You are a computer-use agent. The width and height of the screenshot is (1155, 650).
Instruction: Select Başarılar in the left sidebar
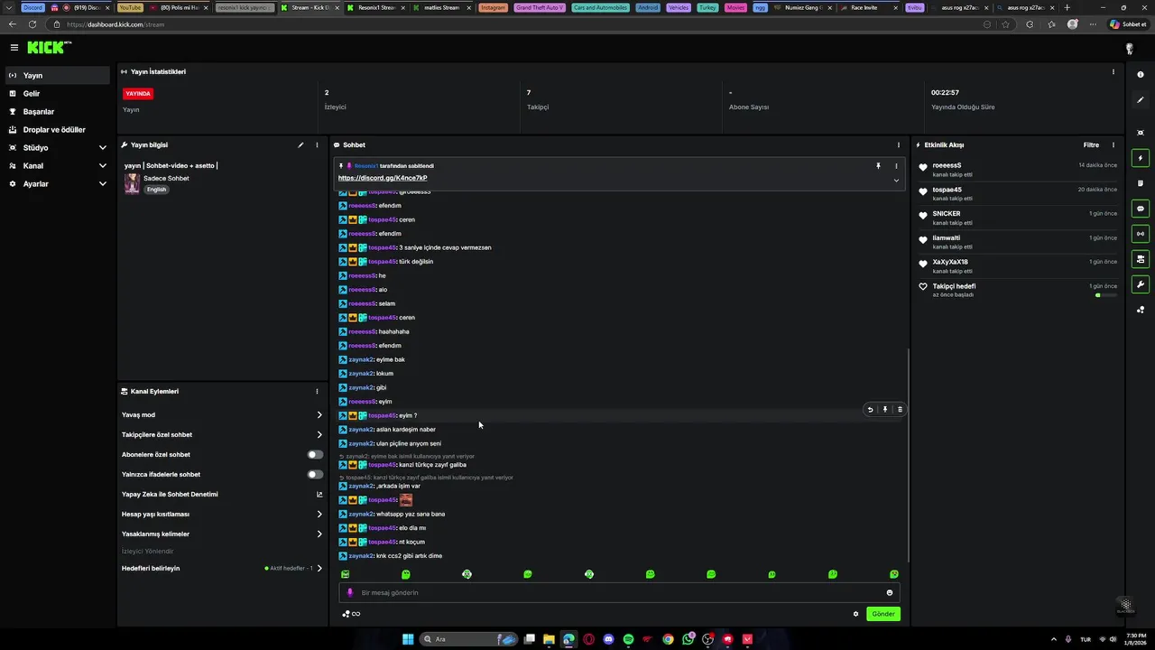(58, 111)
